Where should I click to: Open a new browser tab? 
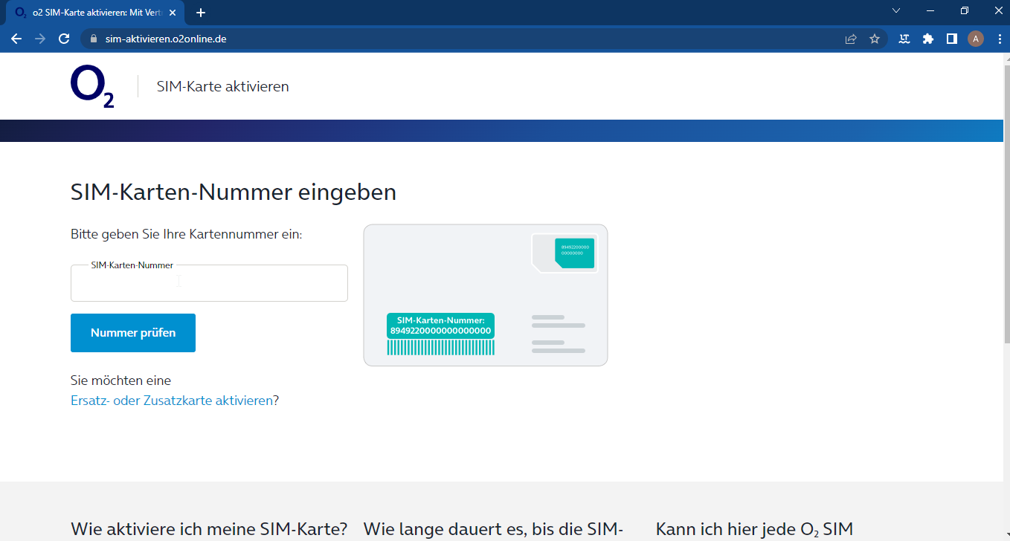[x=201, y=13]
